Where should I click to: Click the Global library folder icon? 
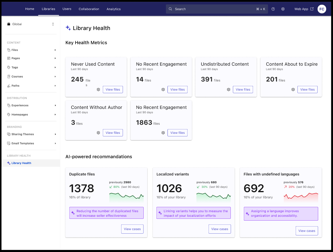(x=9, y=24)
